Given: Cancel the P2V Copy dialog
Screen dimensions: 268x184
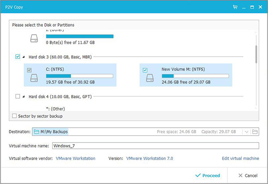Looking at the screenshot, I should pos(248,176).
